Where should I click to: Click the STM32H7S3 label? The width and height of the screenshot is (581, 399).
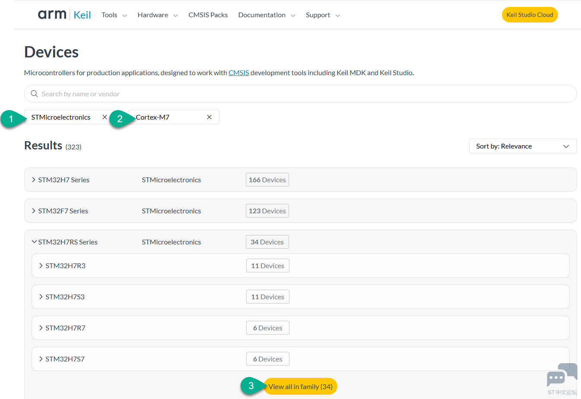[x=65, y=297]
